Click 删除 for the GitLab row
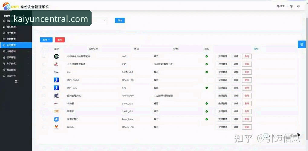The height and width of the screenshot is (151, 308). (x=247, y=127)
